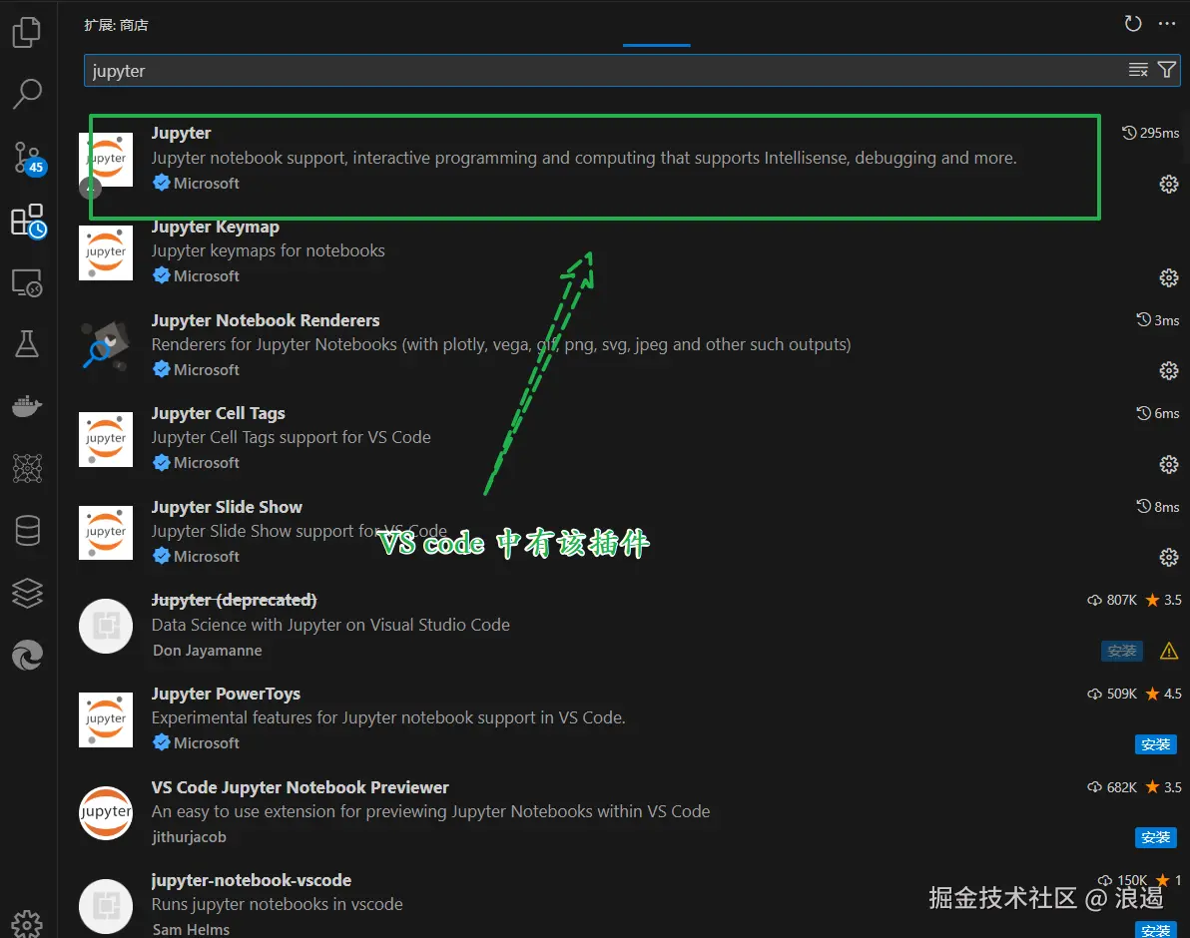Screen dimensions: 1190x938
Task: Click the 4.5 star rating on PowerToys
Action: tap(1163, 694)
